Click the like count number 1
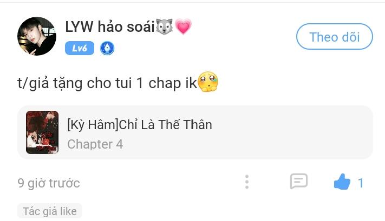 361,183
